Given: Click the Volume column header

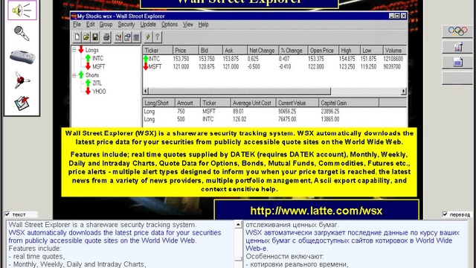Looking at the screenshot, I should tap(394, 51).
